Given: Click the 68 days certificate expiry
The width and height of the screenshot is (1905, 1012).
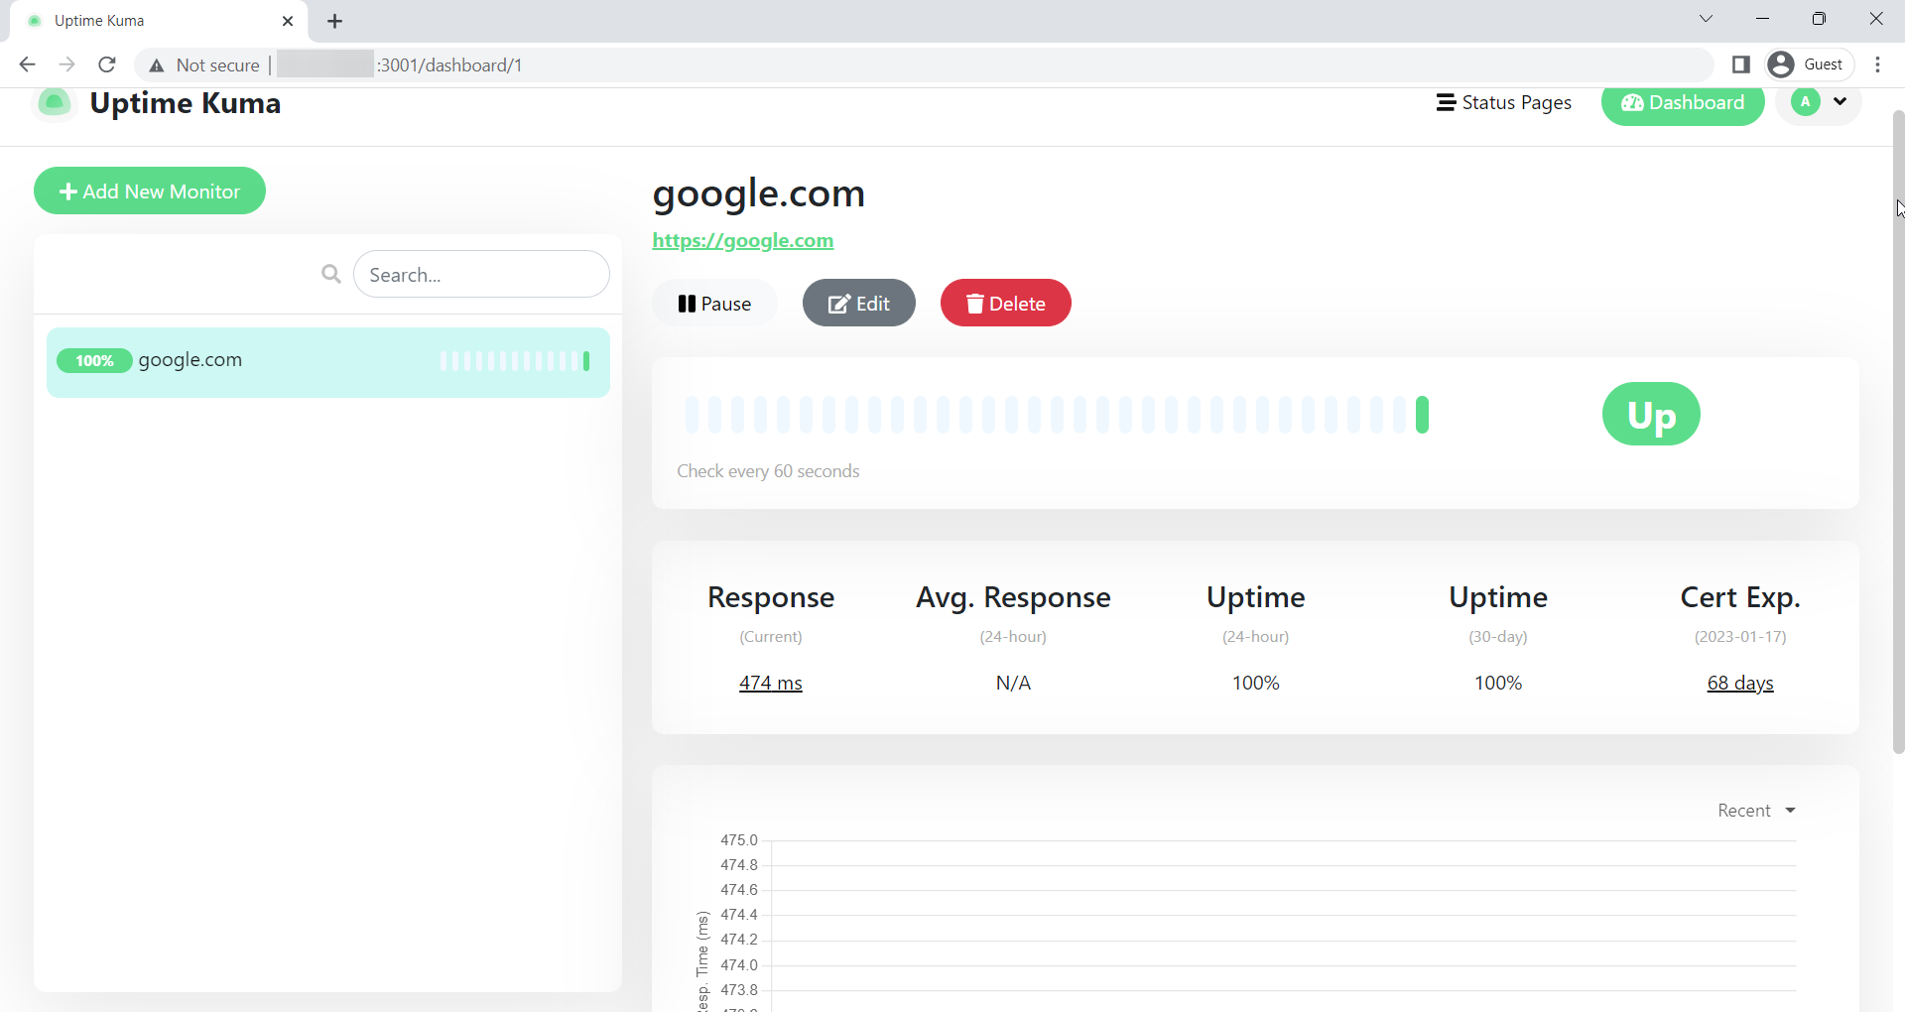Looking at the screenshot, I should 1740,683.
